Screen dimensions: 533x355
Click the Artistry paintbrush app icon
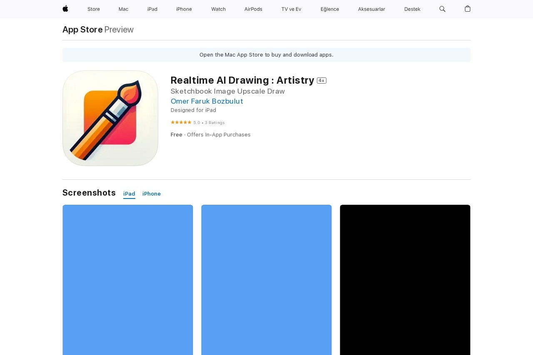pos(110,118)
